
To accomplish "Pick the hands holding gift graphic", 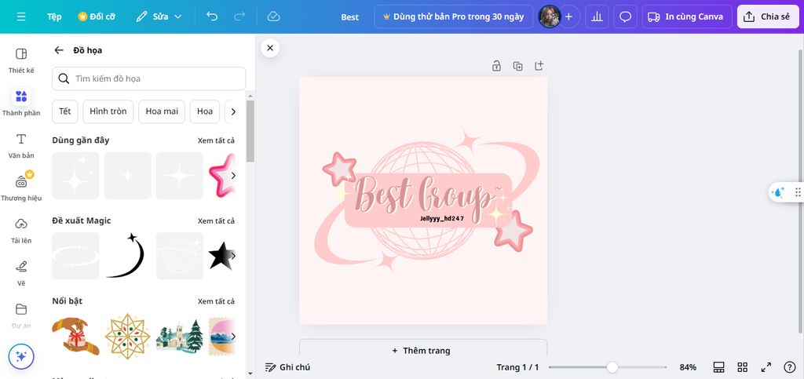I will coord(75,336).
